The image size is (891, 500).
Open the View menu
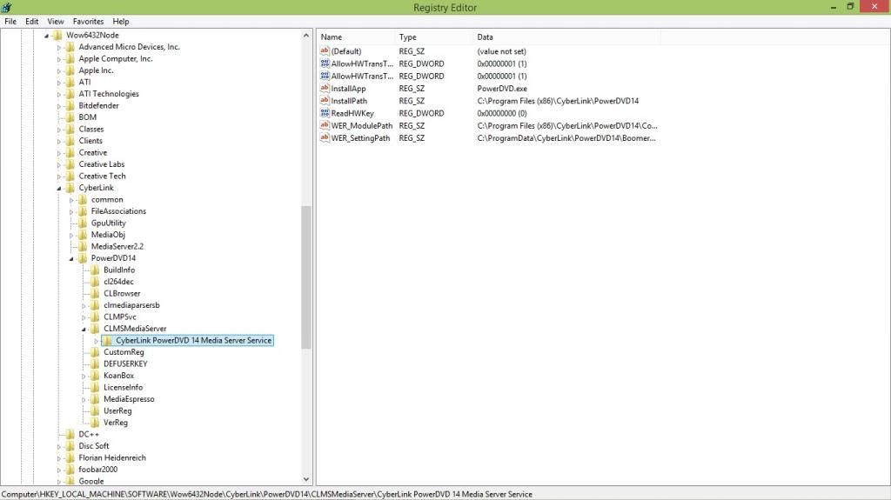55,22
